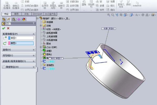Collapse the 轮廓和路径(P) section
This screenshot has height=105, width=157.
pos(34,34)
